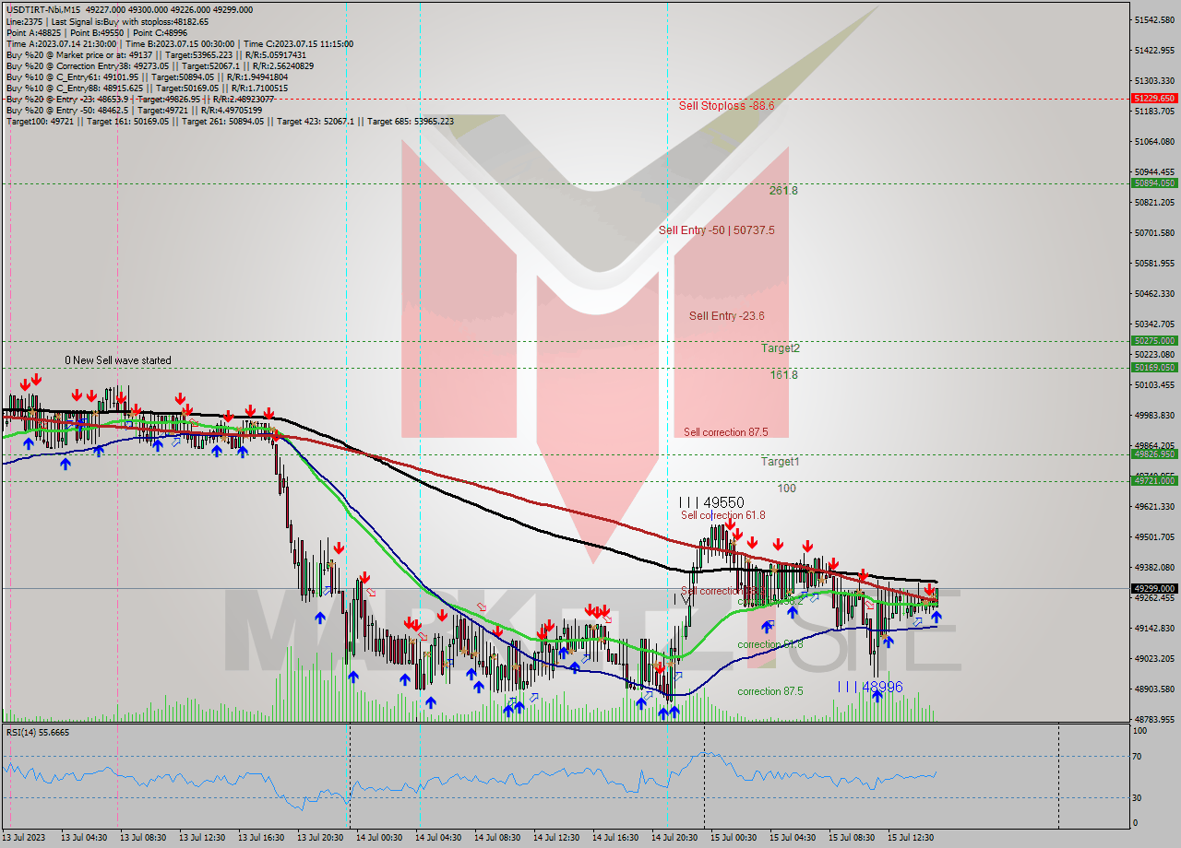Click the green 49826.950 price tag
Viewport: 1181px width, 848px height.
point(1154,453)
